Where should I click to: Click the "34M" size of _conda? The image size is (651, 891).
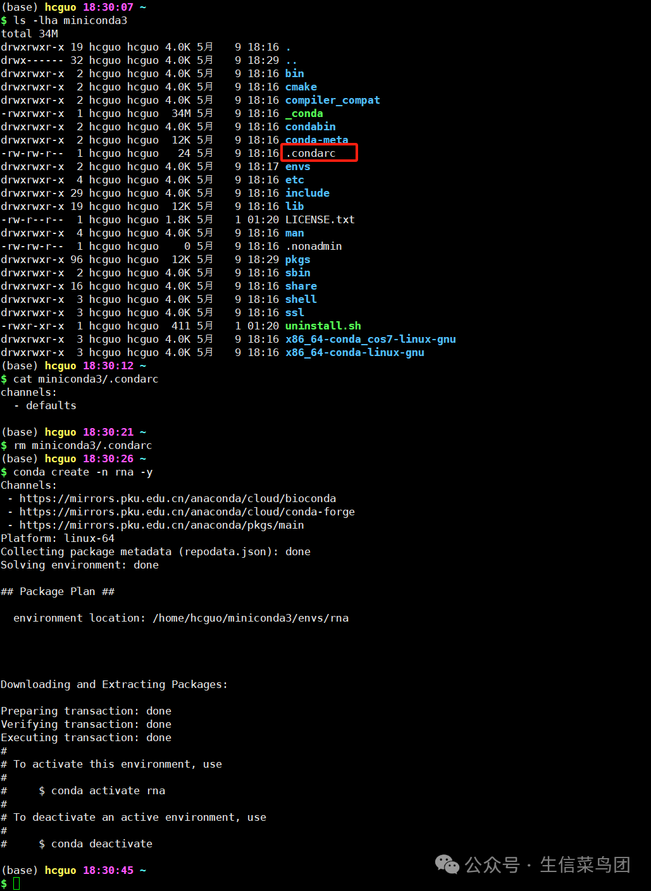181,113
